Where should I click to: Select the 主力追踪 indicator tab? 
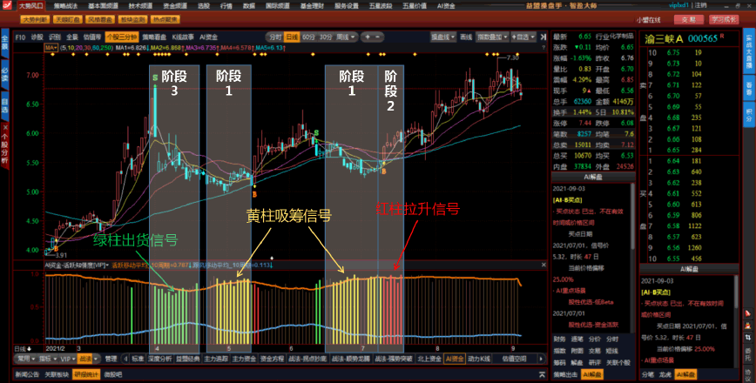click(x=215, y=359)
